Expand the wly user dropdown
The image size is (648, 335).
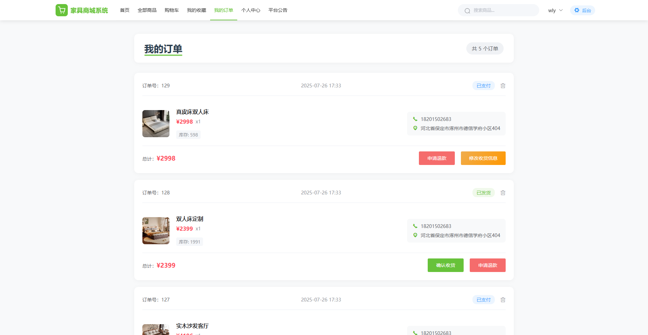click(555, 10)
